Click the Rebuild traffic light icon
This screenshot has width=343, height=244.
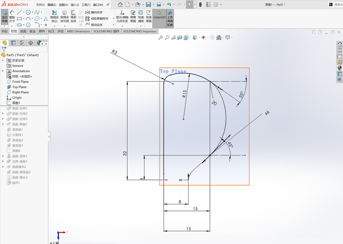(200, 4)
